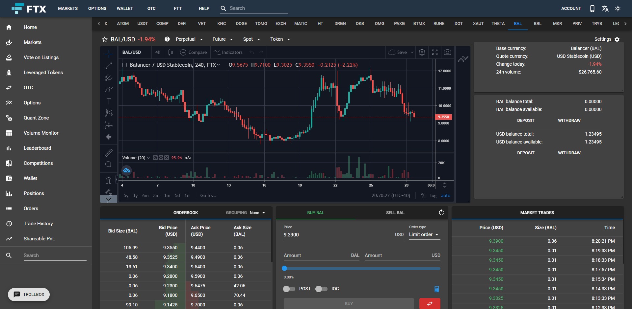The width and height of the screenshot is (632, 309).
Task: Activate the magnet mode on the chart toolbar
Action: pos(109,180)
